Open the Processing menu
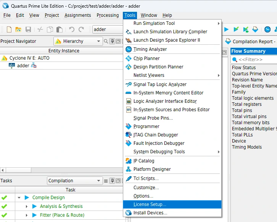The height and width of the screenshot is (222, 277). click(x=108, y=15)
